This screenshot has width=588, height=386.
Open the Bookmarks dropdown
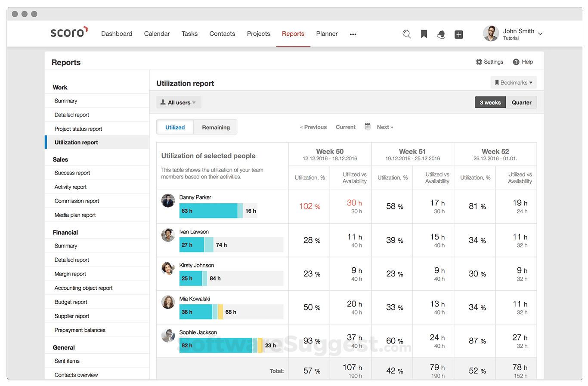pos(514,82)
